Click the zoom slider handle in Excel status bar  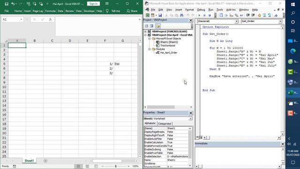click(x=116, y=166)
